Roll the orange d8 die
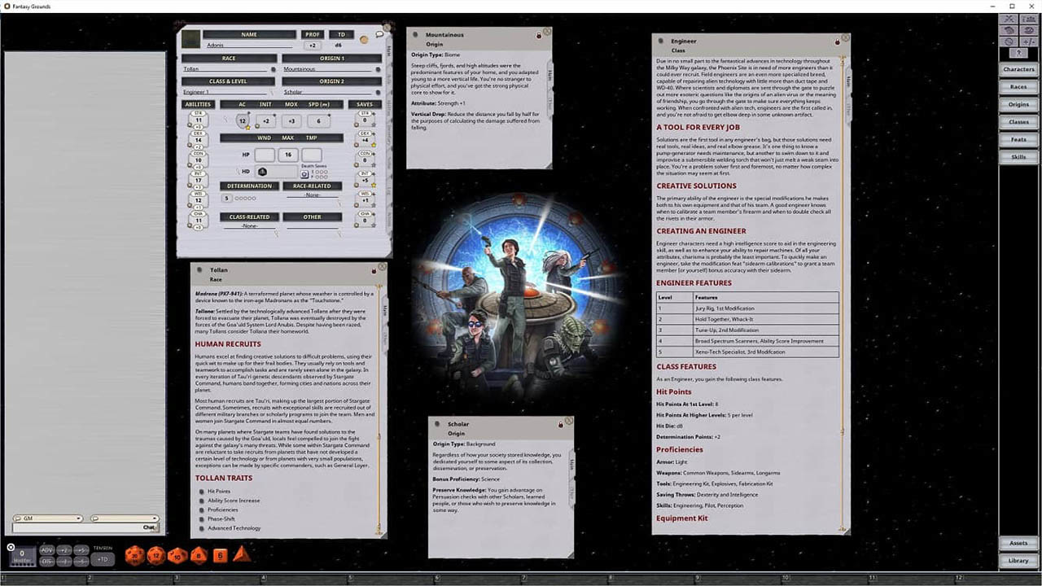 [199, 554]
